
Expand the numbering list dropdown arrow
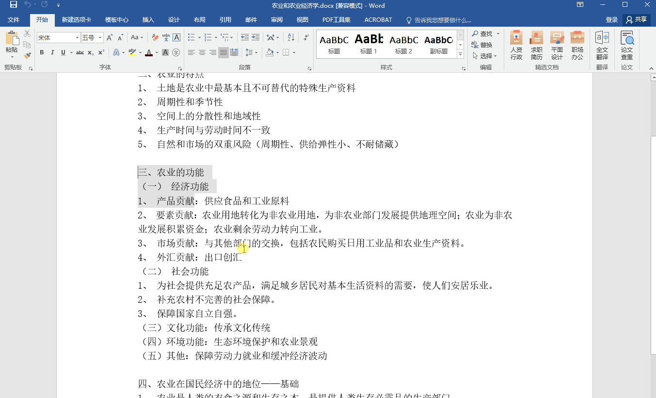pyautogui.click(x=216, y=37)
